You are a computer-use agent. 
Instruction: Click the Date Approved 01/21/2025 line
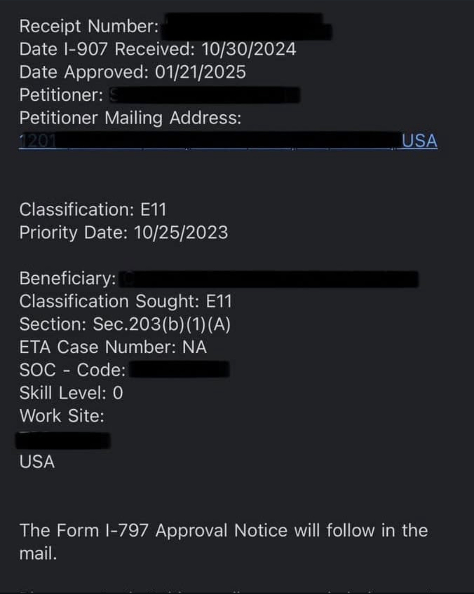pos(132,72)
